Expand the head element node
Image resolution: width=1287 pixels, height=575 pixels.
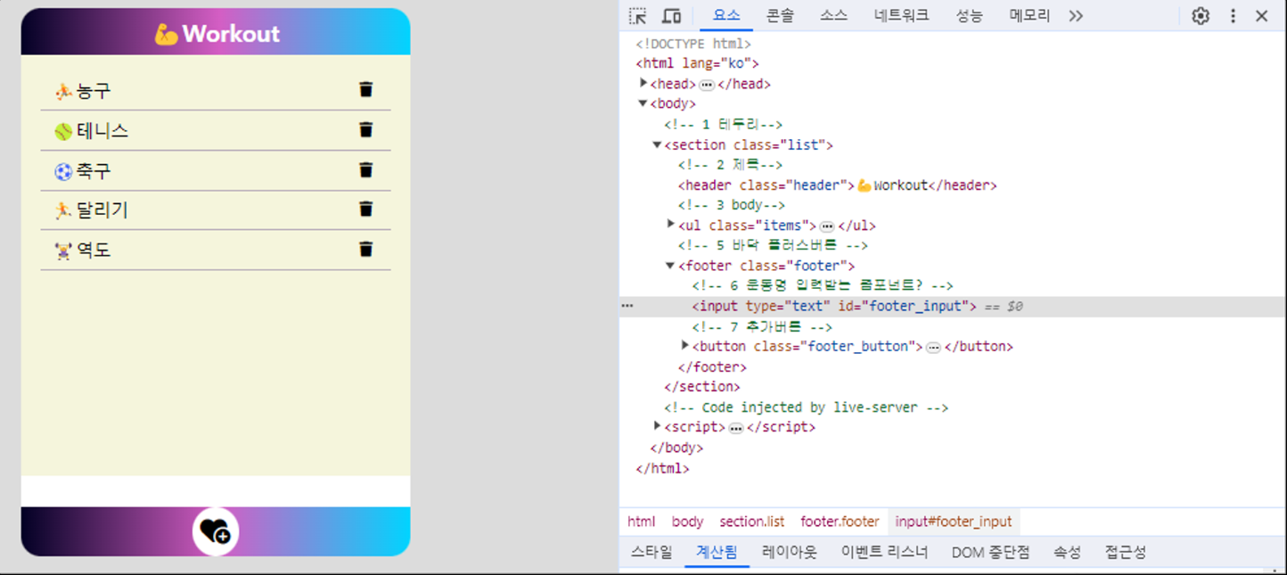[x=643, y=83]
